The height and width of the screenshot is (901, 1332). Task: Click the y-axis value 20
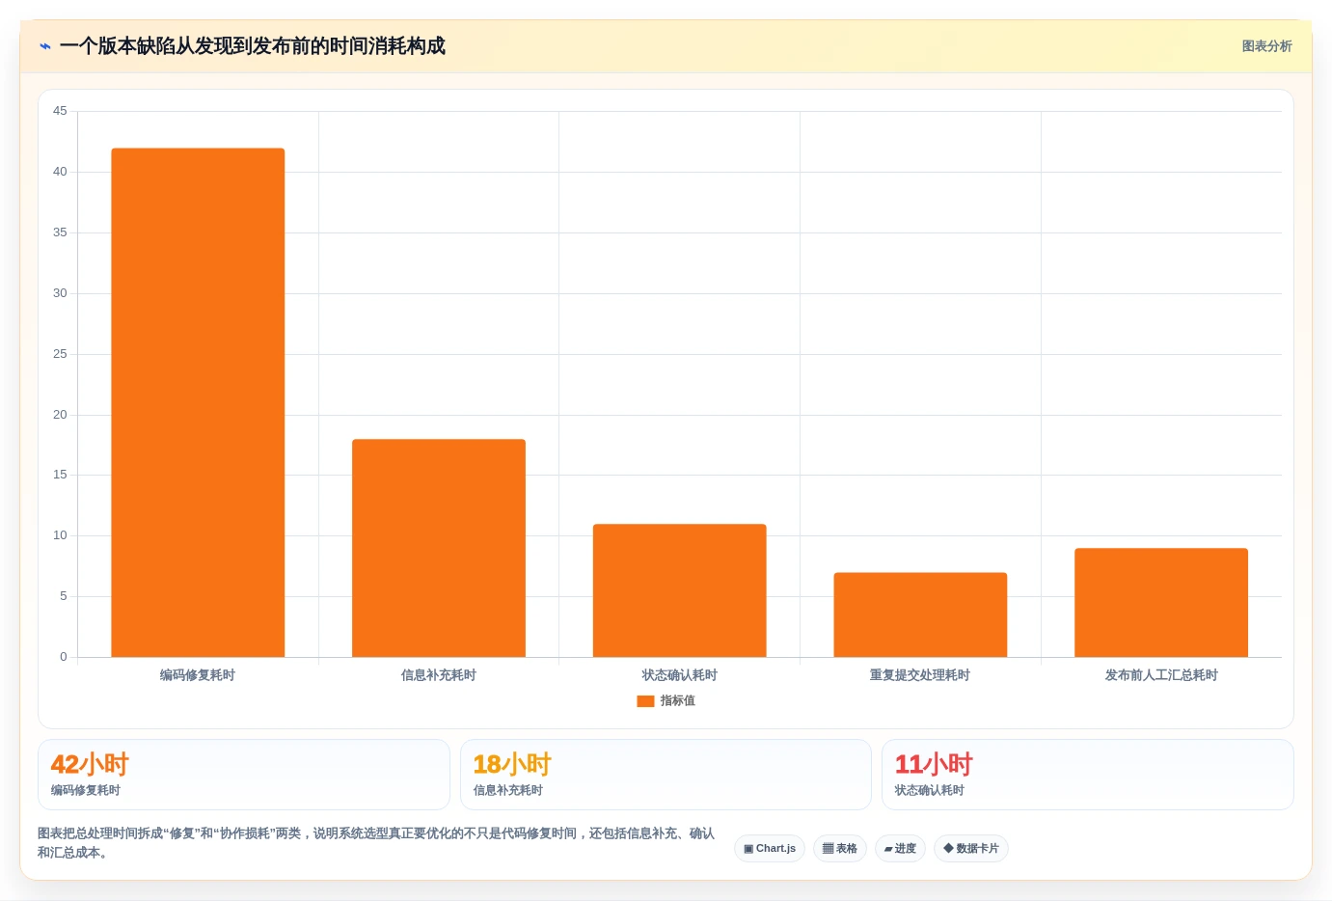tap(60, 415)
